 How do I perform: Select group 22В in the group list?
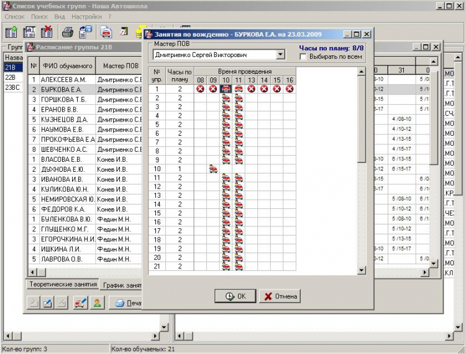click(x=13, y=77)
